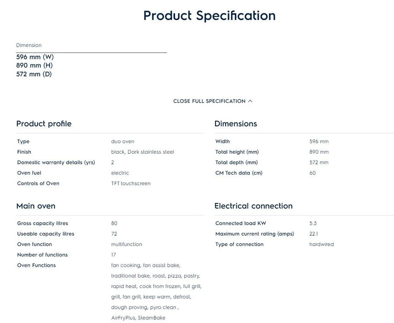The image size is (394, 323).
Task: Click the chevron next to Close Full Specification
Action: click(x=250, y=101)
